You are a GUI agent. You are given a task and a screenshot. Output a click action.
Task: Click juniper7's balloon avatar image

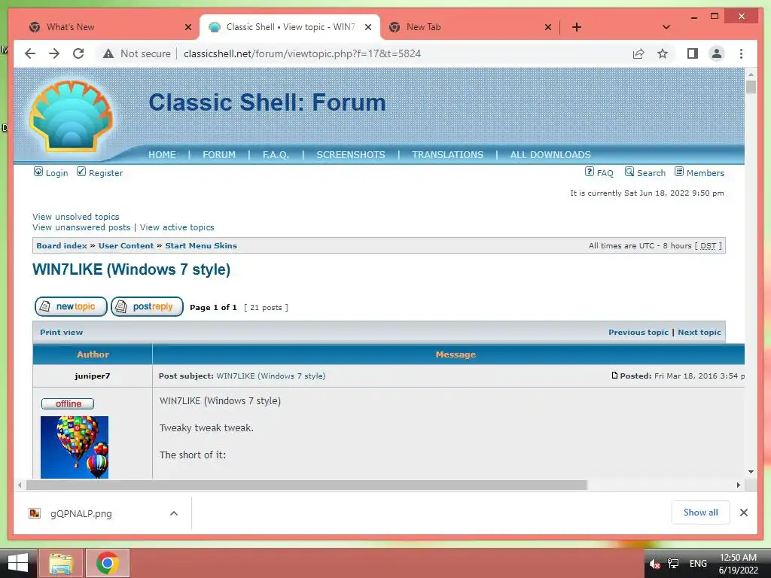(75, 447)
